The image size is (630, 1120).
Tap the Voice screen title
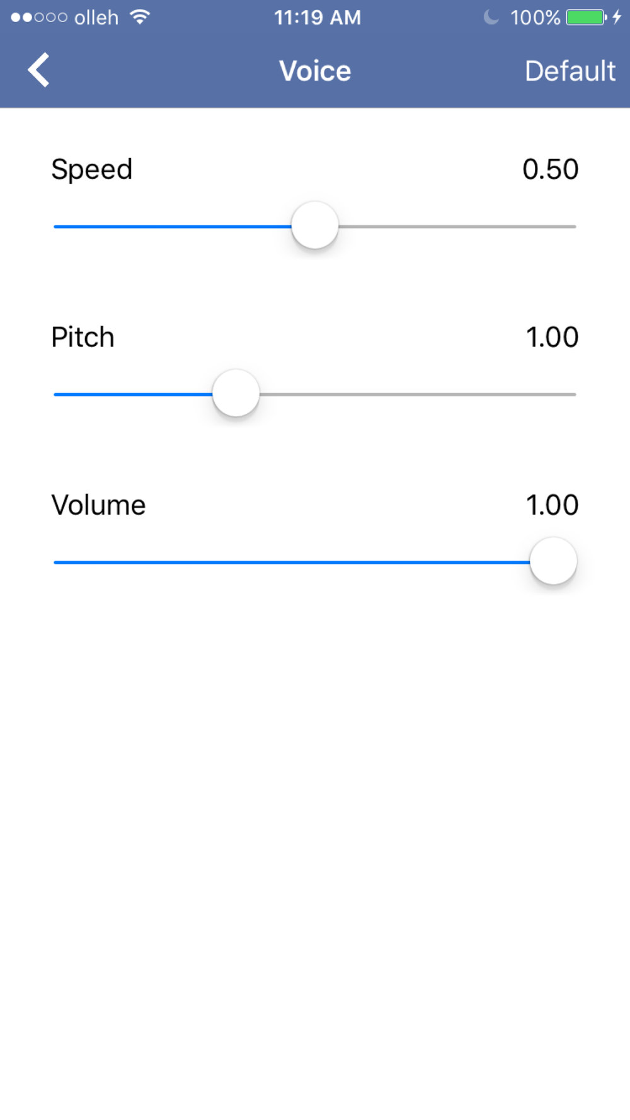coord(315,71)
